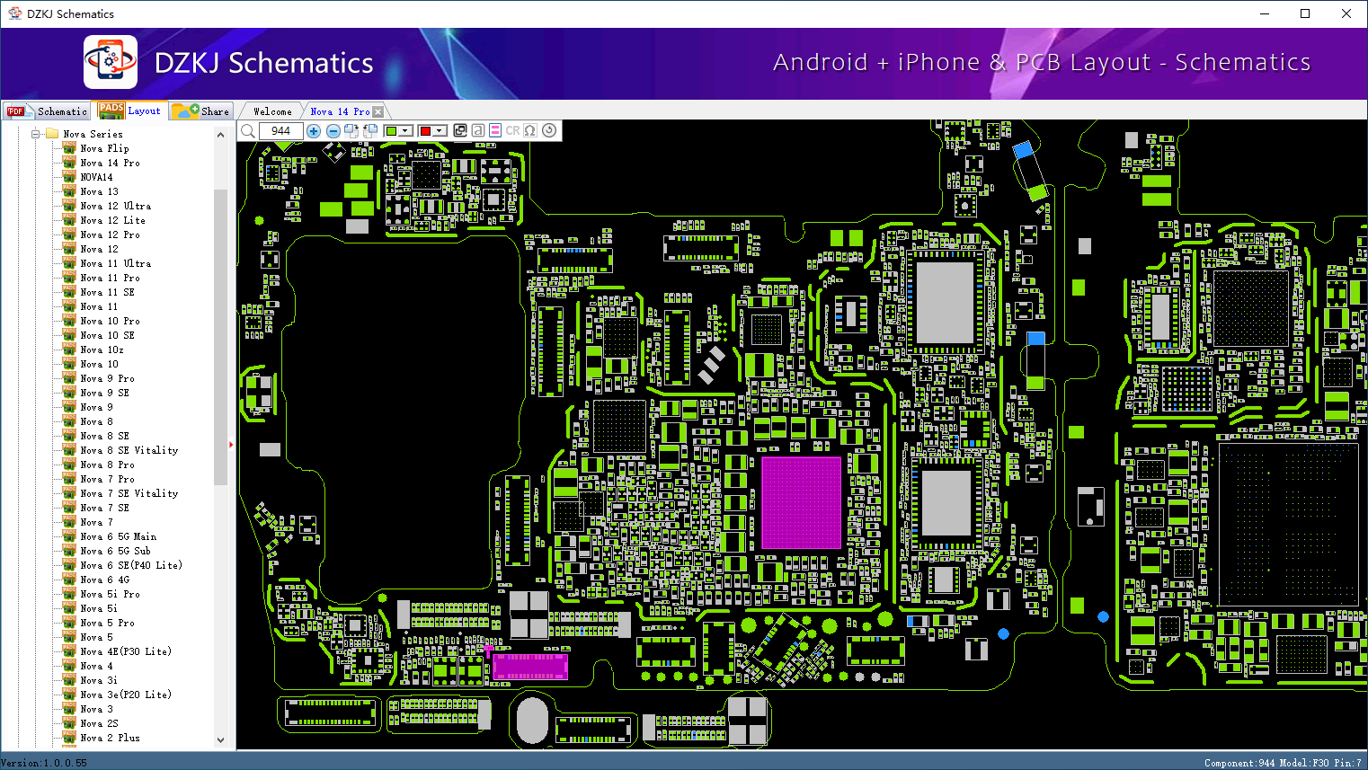Click the PADS icon beside Nova 8 SE Vitality

pos(69,450)
